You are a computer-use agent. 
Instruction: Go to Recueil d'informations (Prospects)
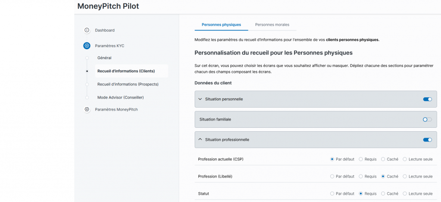coord(127,84)
